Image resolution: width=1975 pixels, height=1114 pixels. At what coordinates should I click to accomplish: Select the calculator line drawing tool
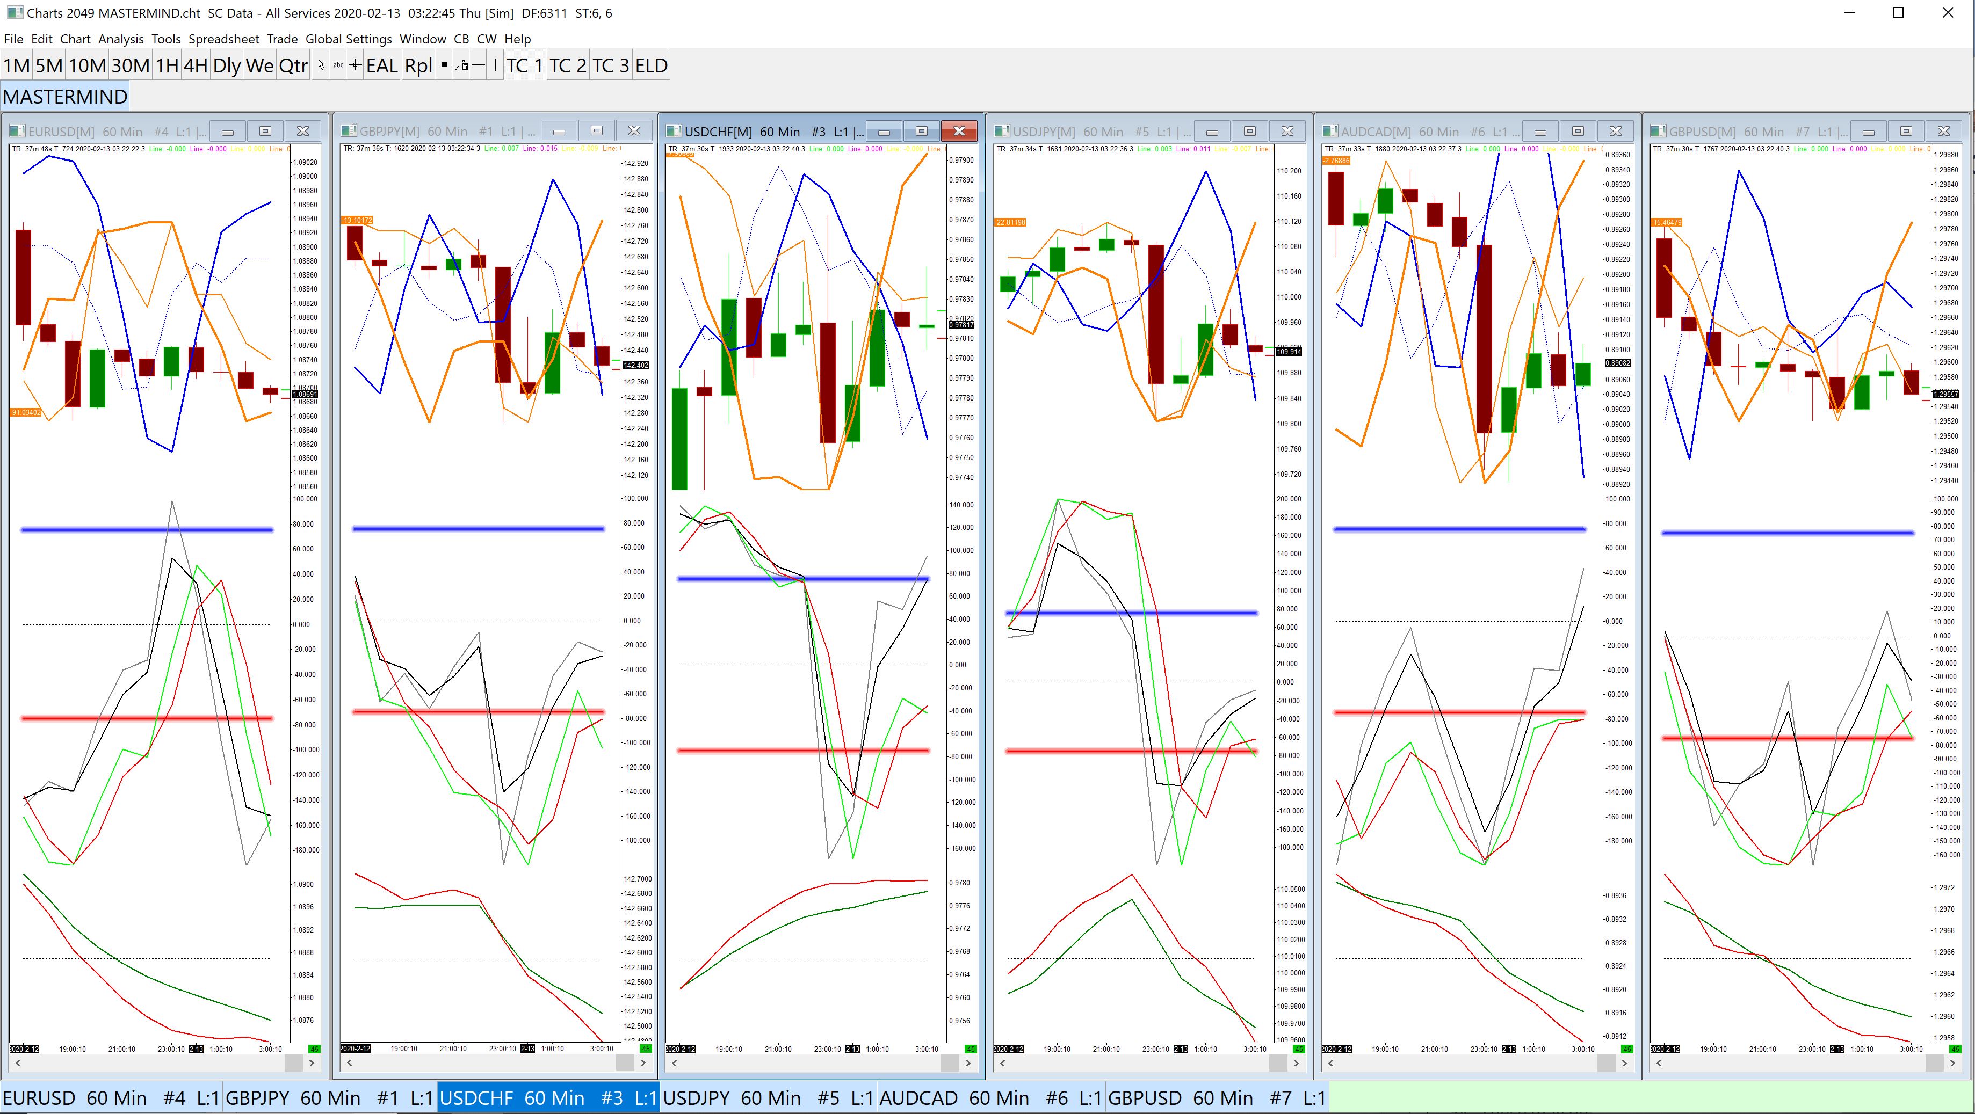pos(461,66)
